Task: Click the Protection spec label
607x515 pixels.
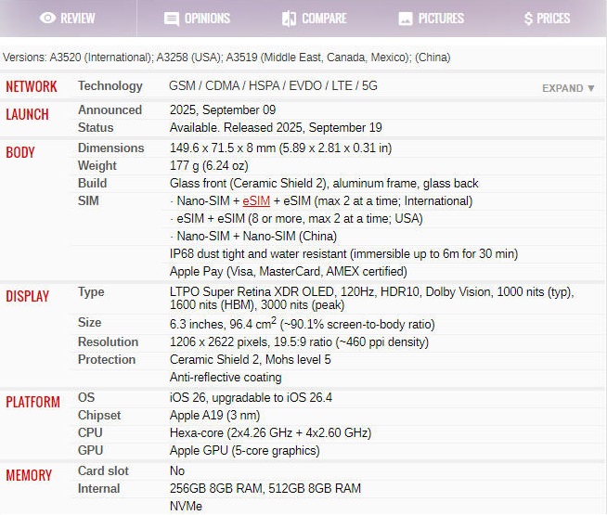Action: [107, 360]
